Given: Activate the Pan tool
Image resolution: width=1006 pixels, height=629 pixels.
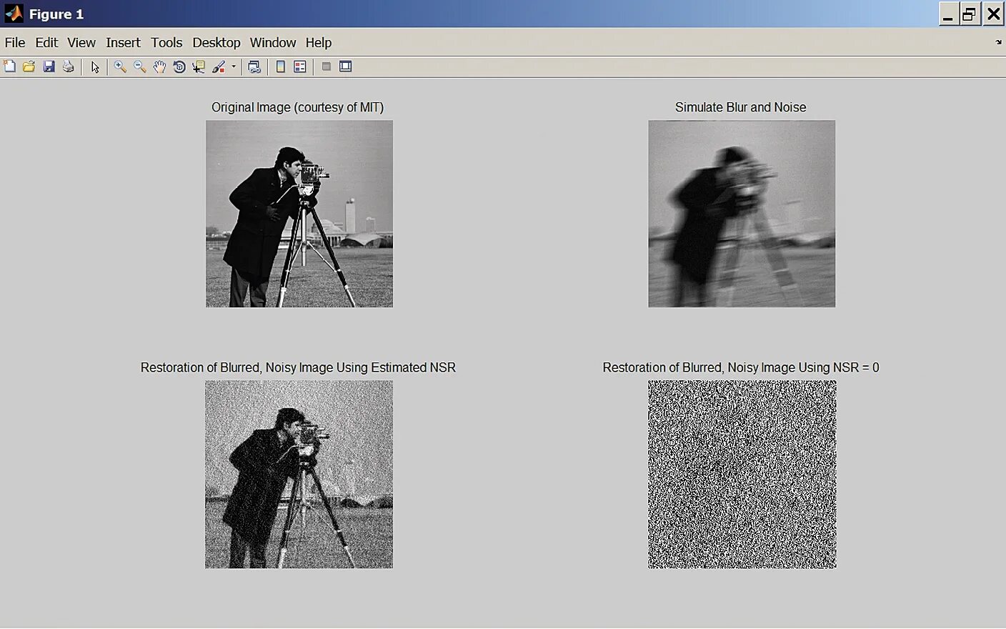Looking at the screenshot, I should 159,66.
